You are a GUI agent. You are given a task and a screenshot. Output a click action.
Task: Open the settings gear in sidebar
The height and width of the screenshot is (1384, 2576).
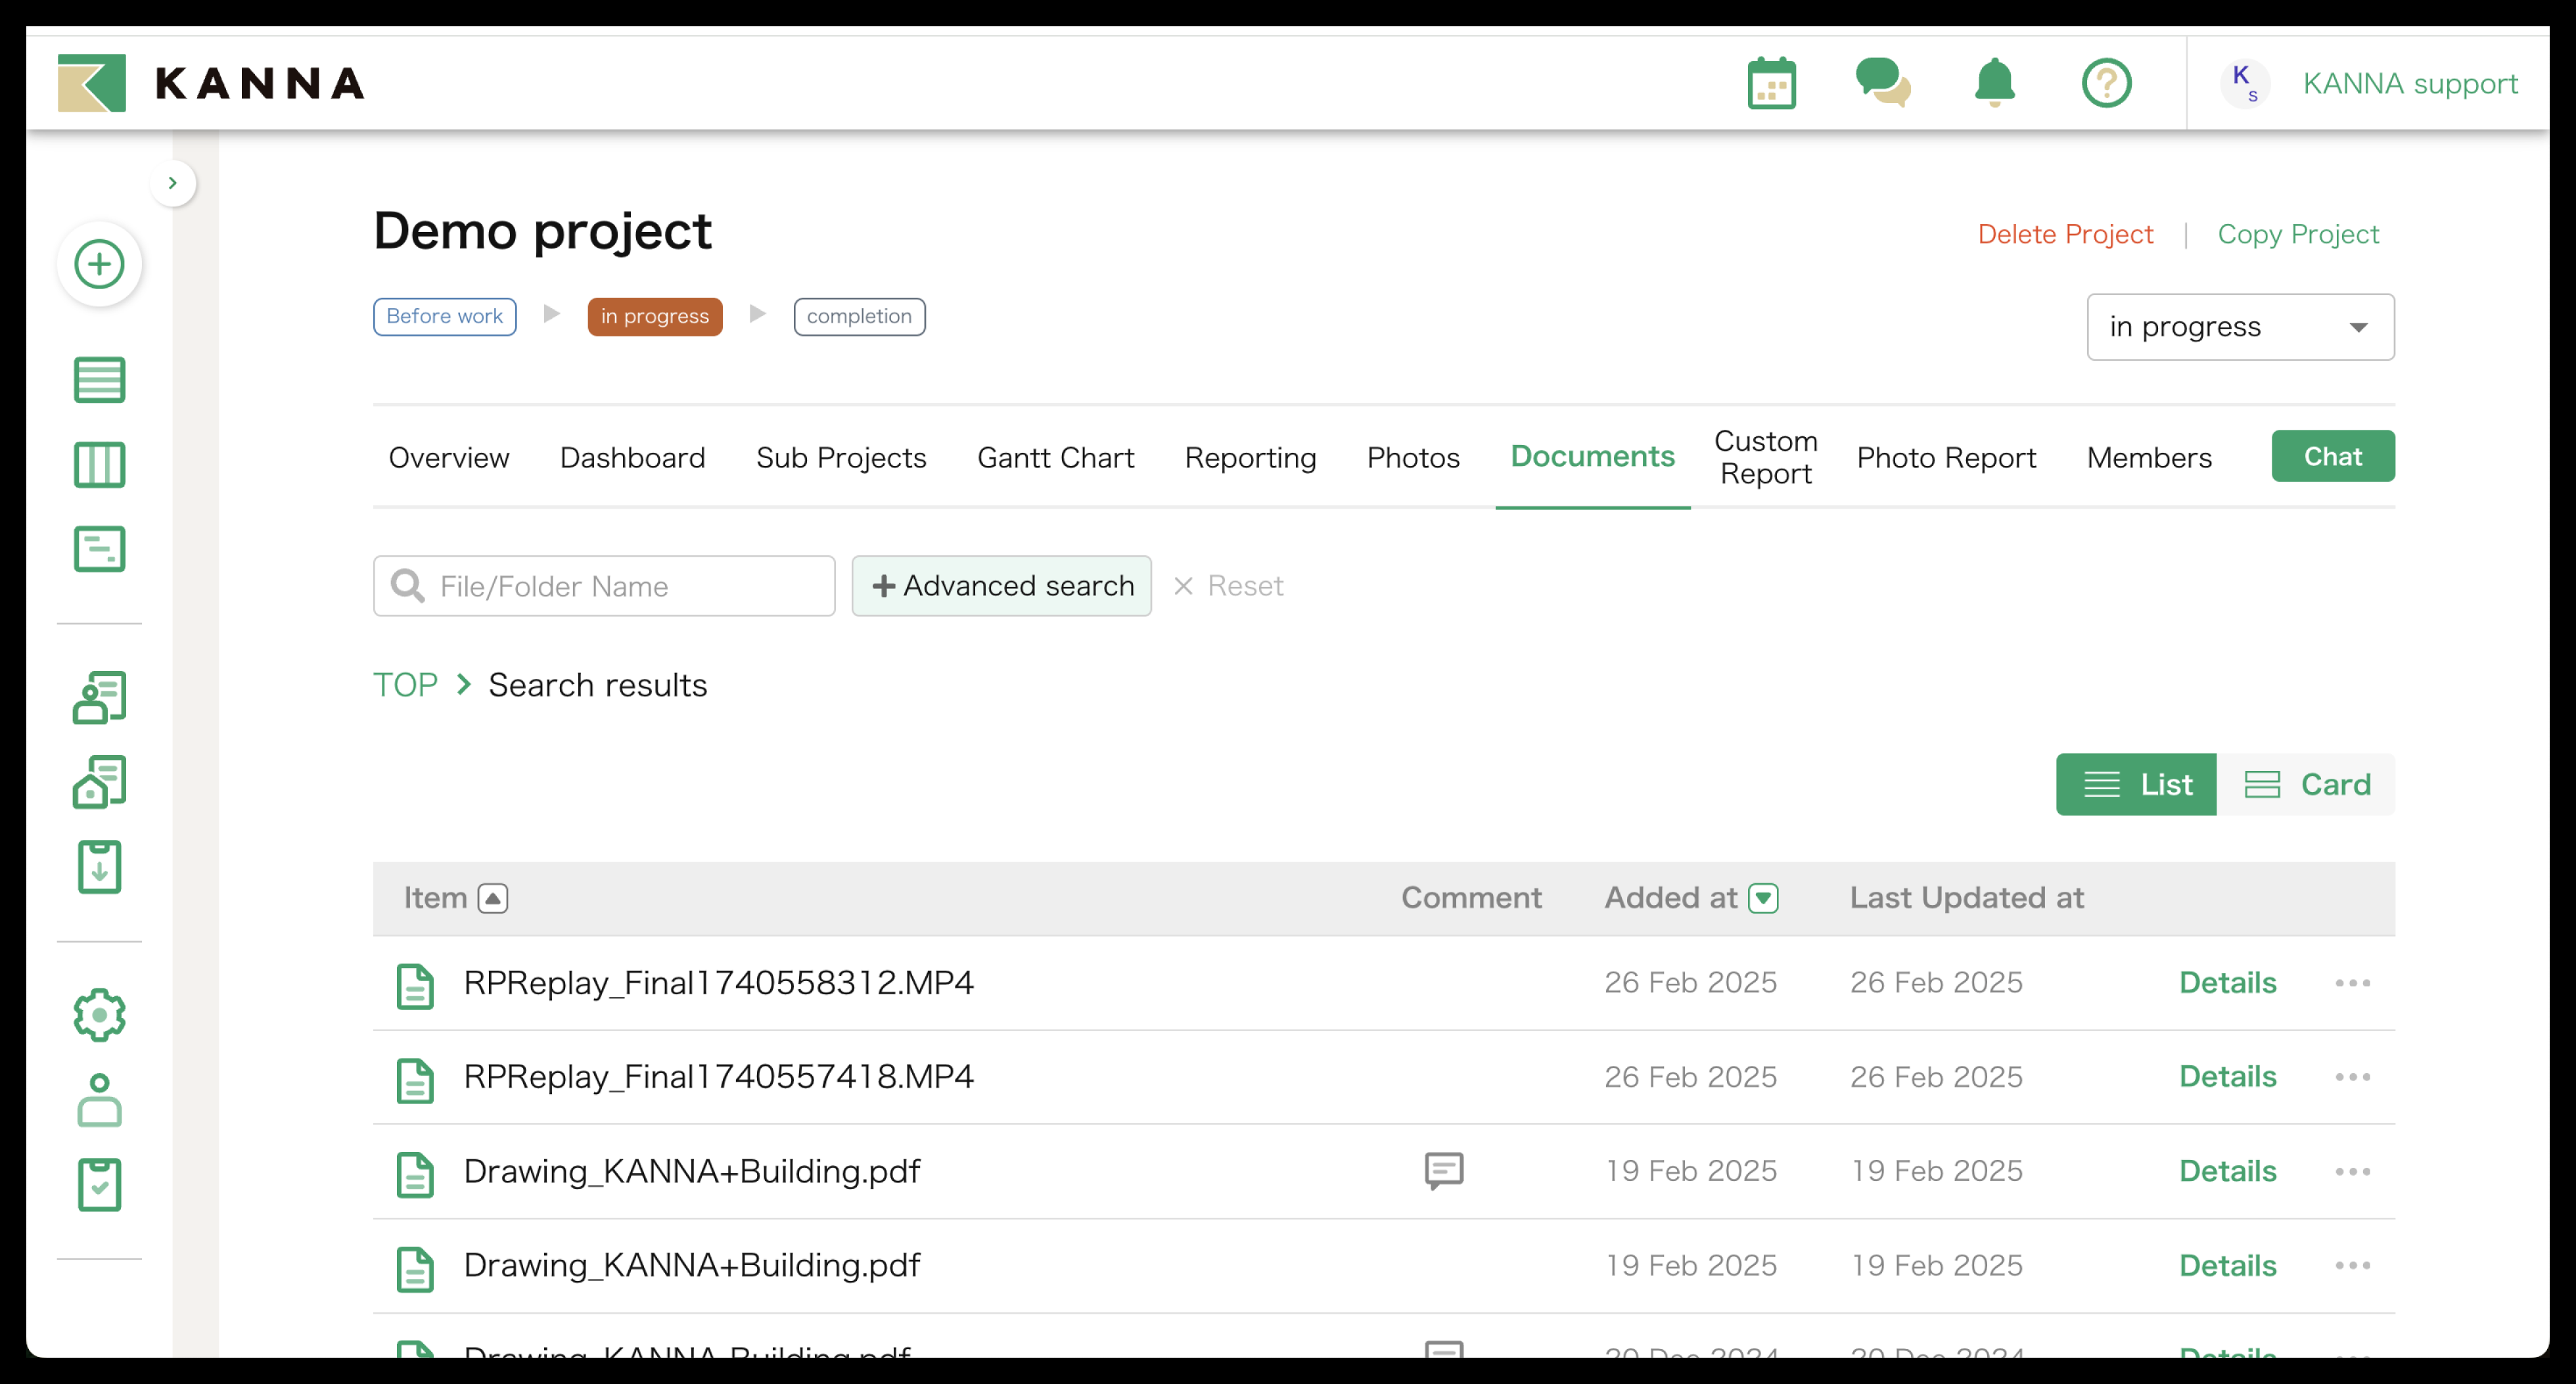tap(99, 1015)
